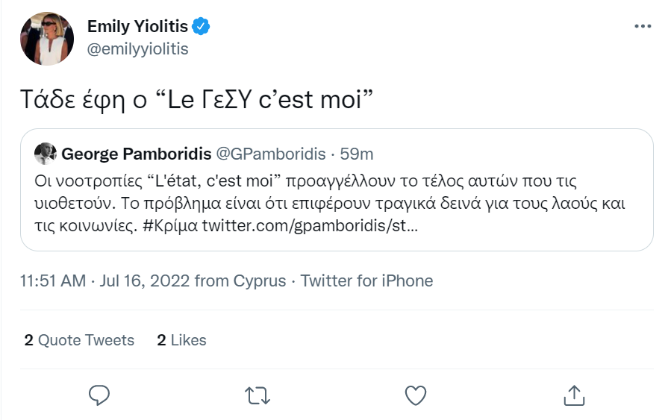This screenshot has width=671, height=420.
Task: Open the three-dot More menu
Action: pyautogui.click(x=642, y=27)
